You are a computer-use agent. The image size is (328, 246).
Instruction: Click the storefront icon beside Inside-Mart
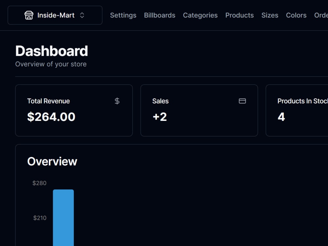(x=29, y=15)
